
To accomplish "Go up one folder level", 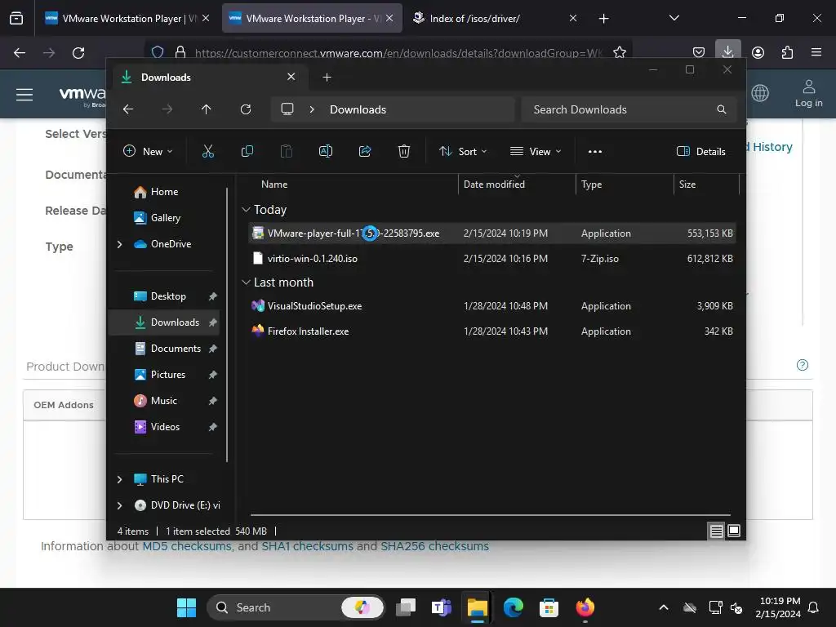I will (x=207, y=109).
